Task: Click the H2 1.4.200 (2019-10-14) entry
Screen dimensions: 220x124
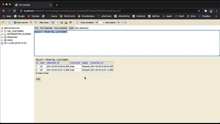Action: coord(15,43)
